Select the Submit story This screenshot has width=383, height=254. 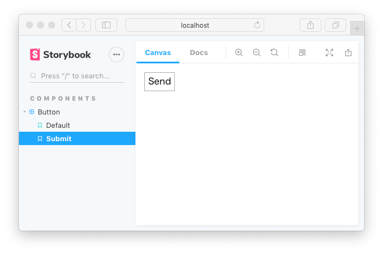77,138
